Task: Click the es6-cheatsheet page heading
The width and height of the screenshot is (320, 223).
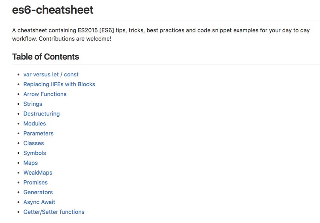Action: pyautogui.click(x=53, y=10)
